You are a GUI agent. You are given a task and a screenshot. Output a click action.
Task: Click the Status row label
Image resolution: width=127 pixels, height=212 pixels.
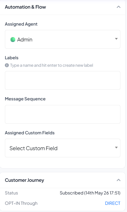click(x=11, y=193)
